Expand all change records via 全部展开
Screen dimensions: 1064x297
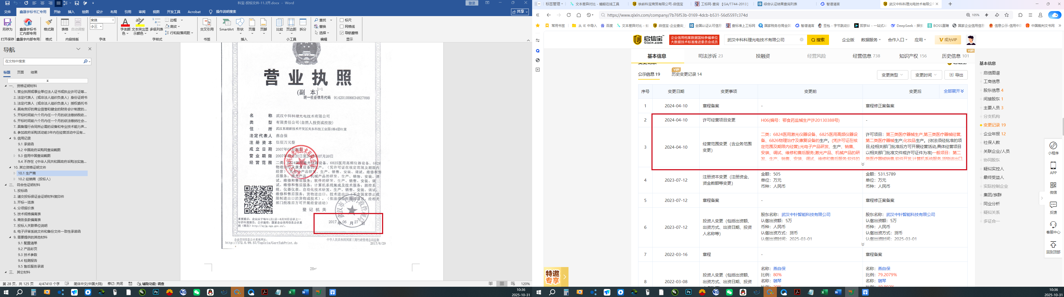tap(953, 91)
